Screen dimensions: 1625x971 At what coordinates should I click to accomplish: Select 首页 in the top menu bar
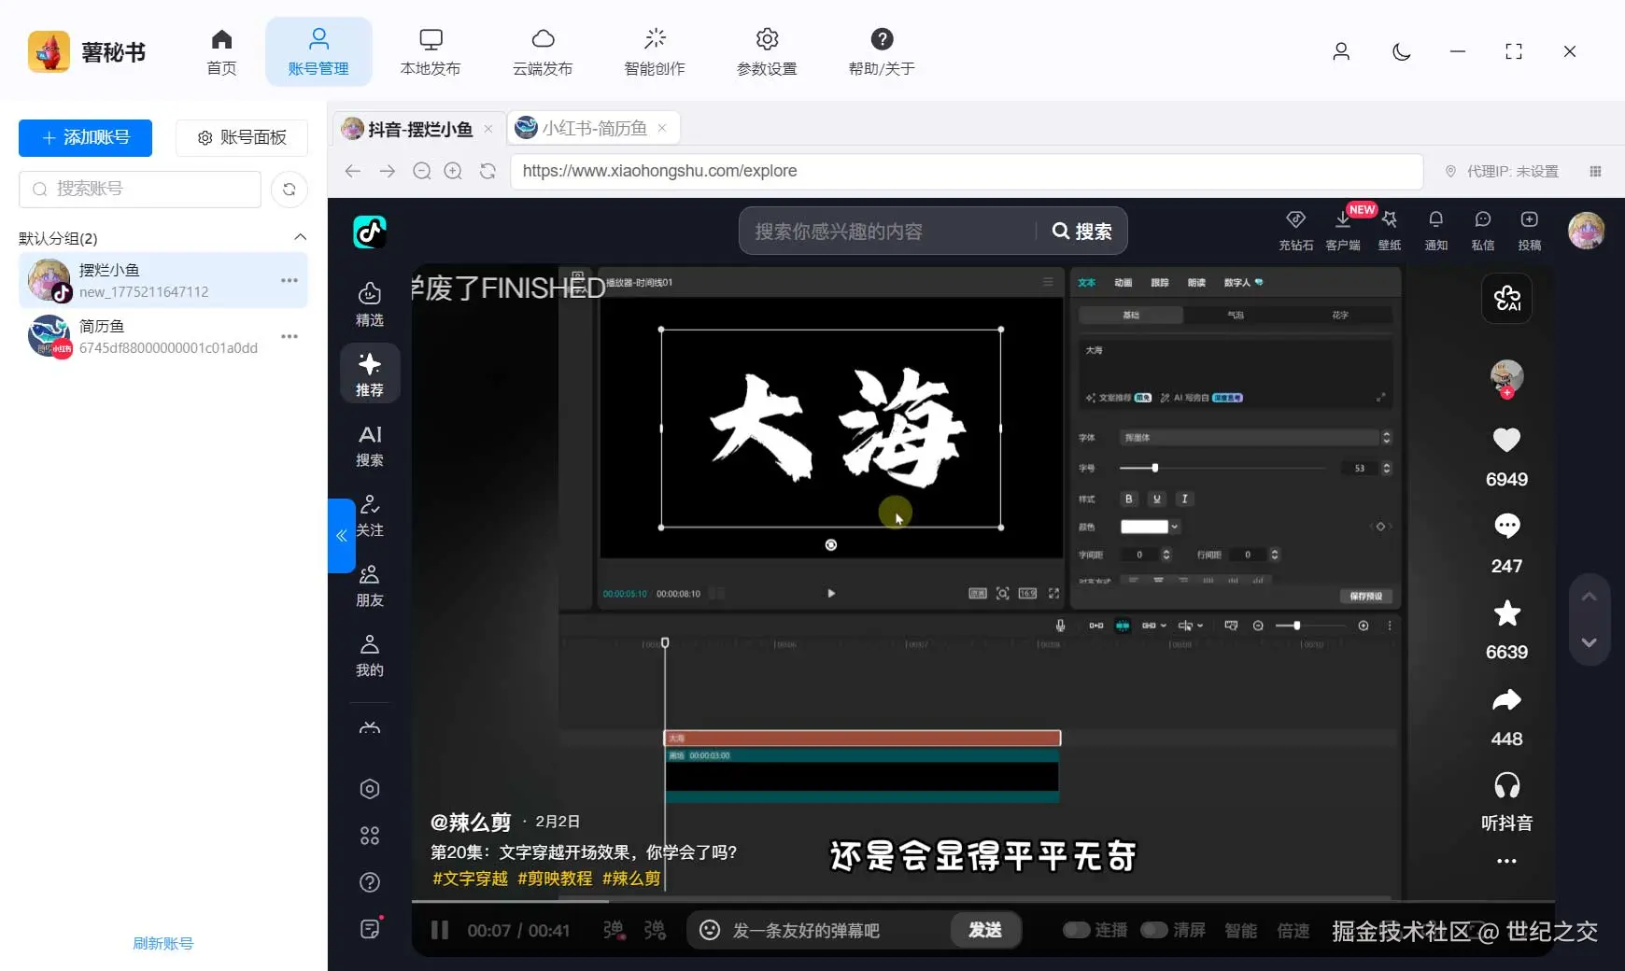click(220, 51)
